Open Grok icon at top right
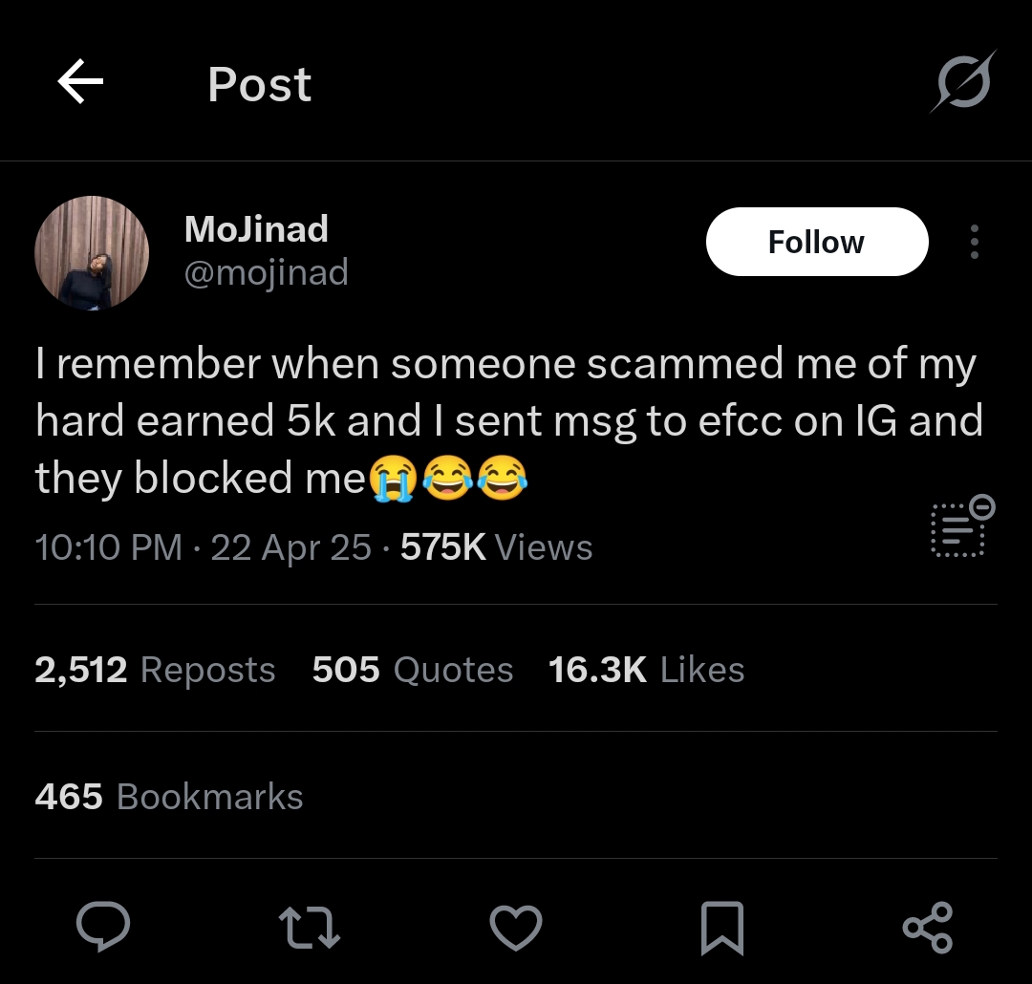The image size is (1032, 984). coord(963,81)
